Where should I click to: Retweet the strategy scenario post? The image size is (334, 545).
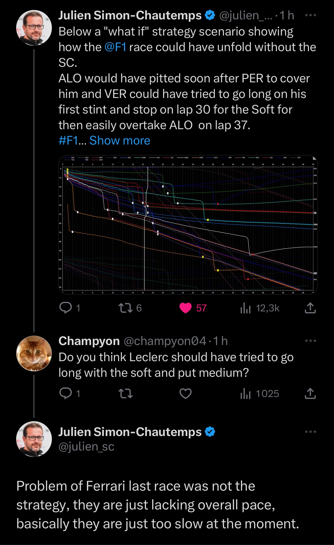pos(126,308)
